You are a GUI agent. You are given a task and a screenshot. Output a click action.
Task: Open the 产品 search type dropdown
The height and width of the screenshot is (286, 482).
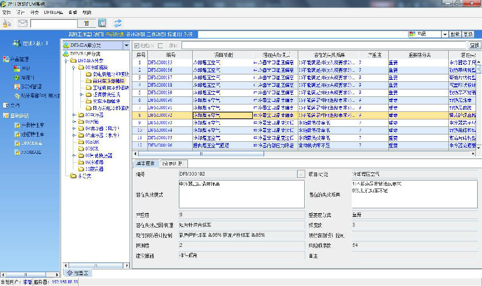pos(445,34)
